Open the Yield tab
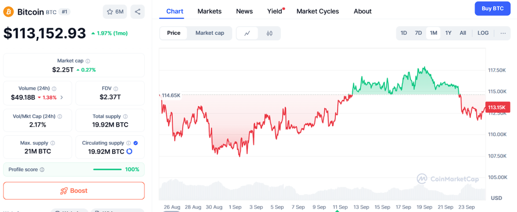This screenshot has width=517, height=212. click(275, 11)
